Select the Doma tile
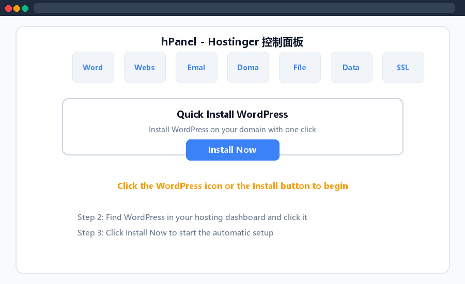The image size is (465, 284). point(248,67)
